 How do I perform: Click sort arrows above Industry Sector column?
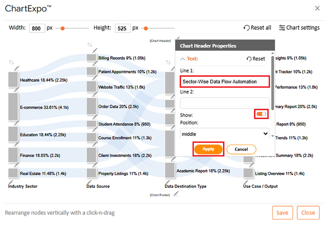point(11,62)
